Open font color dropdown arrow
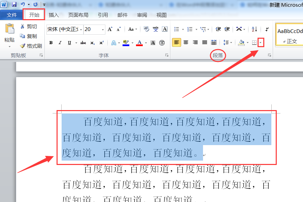This screenshot has width=303, height=202. (x=146, y=43)
